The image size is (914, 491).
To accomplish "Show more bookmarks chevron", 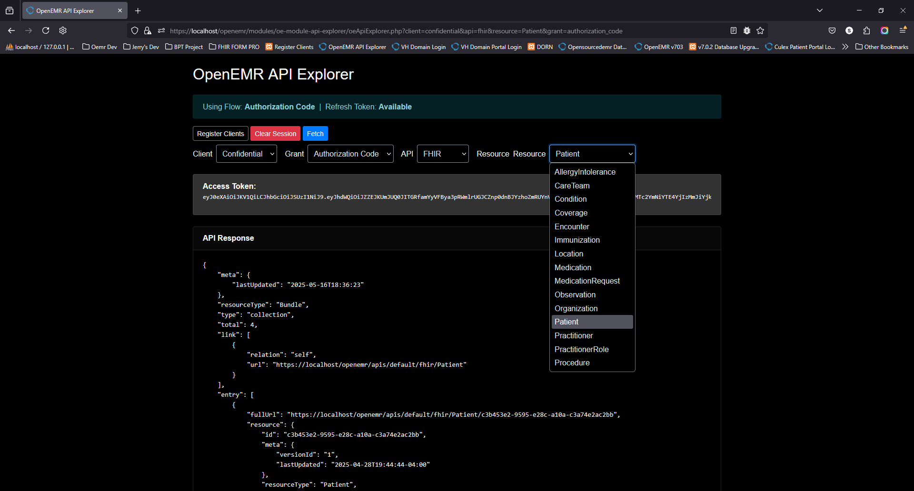I will coord(845,47).
